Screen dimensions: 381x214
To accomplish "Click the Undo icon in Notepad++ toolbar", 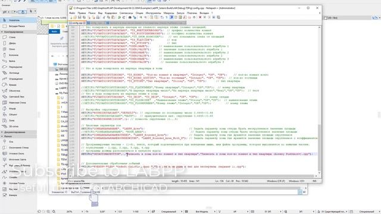I will [119, 17].
